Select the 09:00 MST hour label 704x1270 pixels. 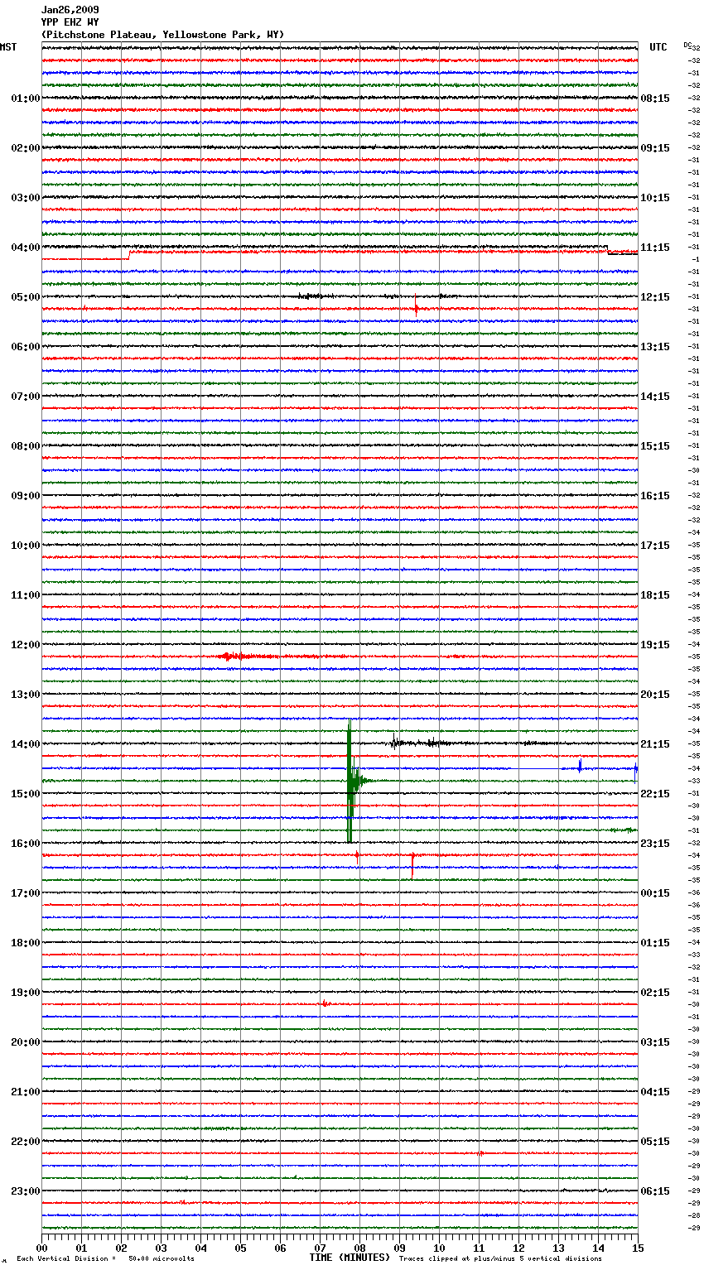[25, 496]
